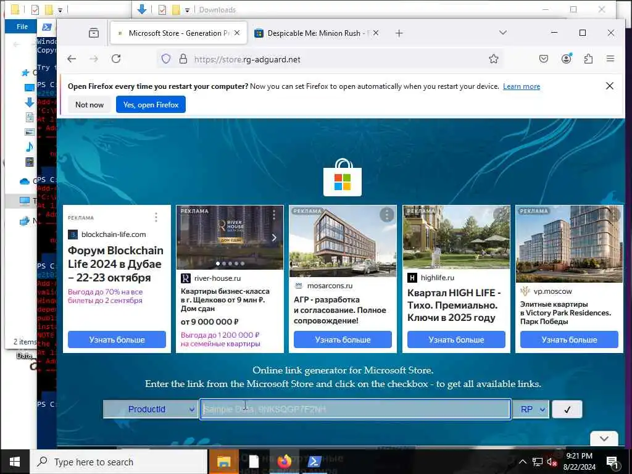Click the vp.moscow ad's Узнать больше button
The width and height of the screenshot is (632, 474).
569,340
